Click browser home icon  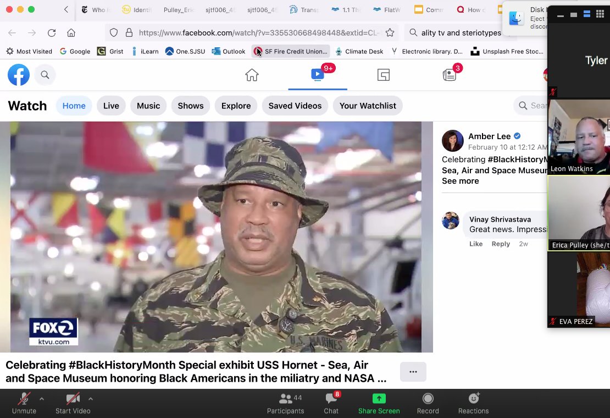71,32
